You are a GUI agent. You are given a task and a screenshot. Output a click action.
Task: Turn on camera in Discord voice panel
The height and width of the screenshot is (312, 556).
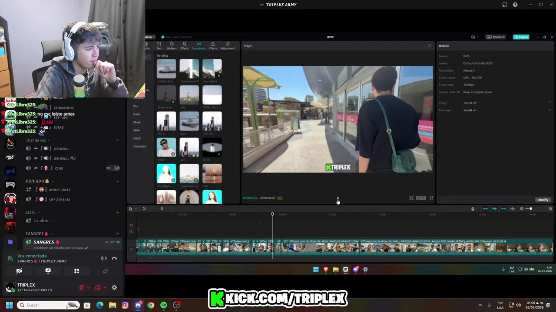(19, 271)
